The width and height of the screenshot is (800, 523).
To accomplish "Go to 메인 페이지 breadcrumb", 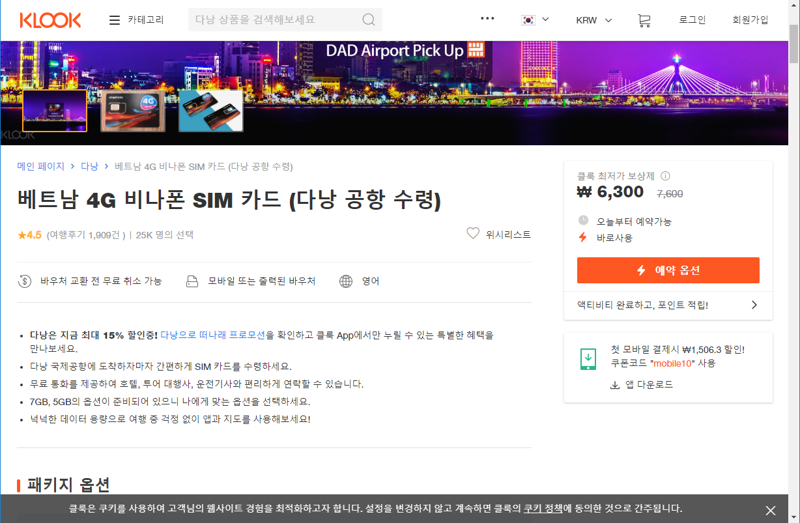I will 41,167.
